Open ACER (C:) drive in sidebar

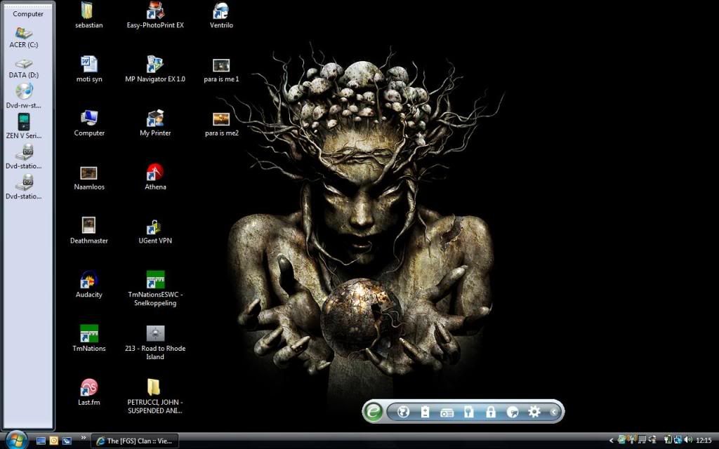pyautogui.click(x=23, y=38)
